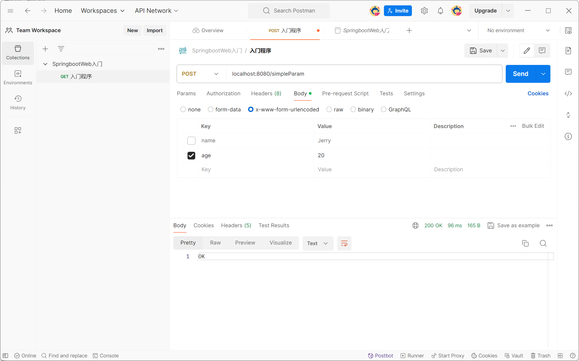
Task: Enable the name parameter checkbox
Action: pyautogui.click(x=191, y=141)
